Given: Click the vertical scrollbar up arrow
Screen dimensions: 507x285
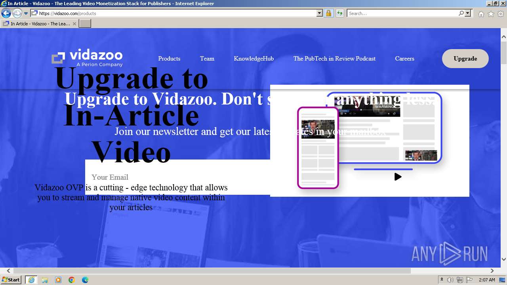Looking at the screenshot, I should [x=504, y=37].
